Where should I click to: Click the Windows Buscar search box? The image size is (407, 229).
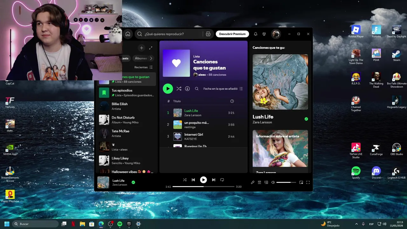coord(35,224)
